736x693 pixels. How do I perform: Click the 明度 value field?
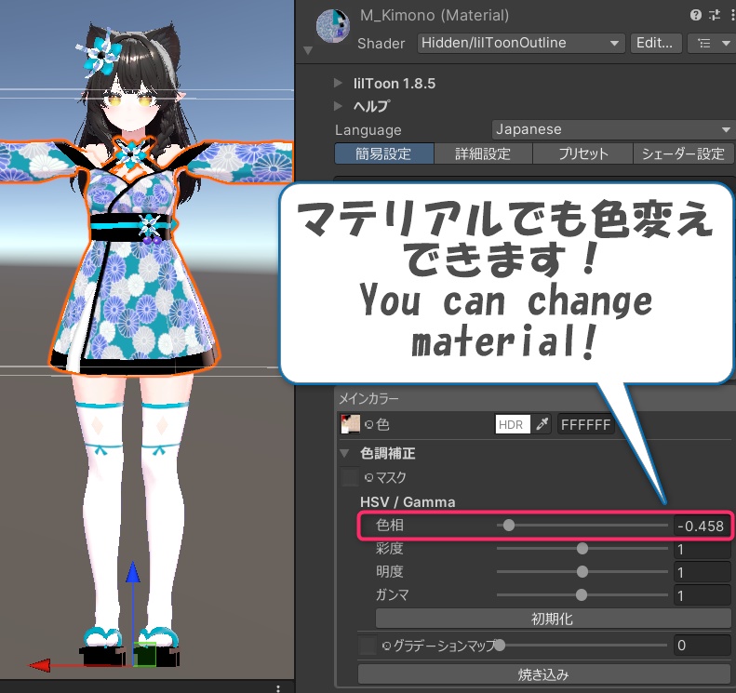(702, 572)
